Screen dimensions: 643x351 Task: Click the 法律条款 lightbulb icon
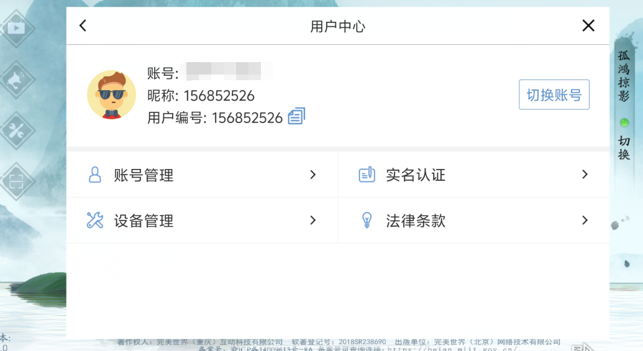(367, 220)
